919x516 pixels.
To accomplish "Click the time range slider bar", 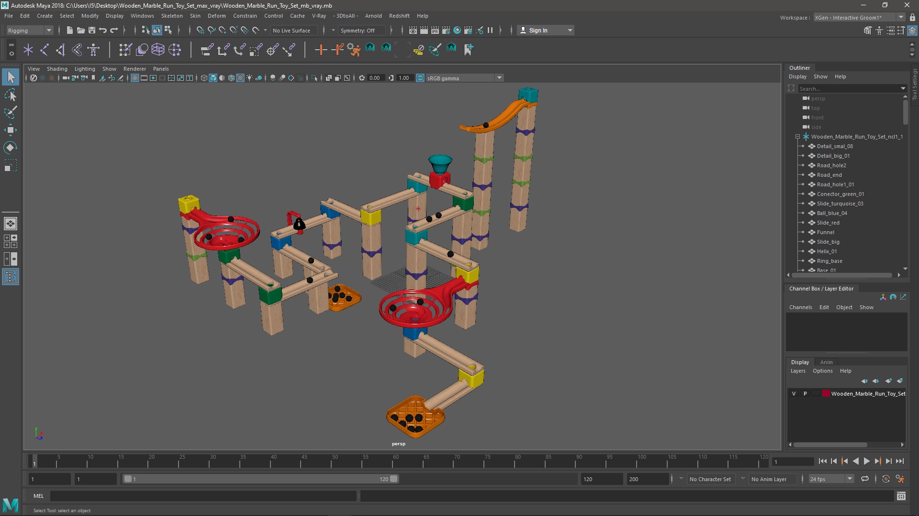I will click(x=261, y=479).
